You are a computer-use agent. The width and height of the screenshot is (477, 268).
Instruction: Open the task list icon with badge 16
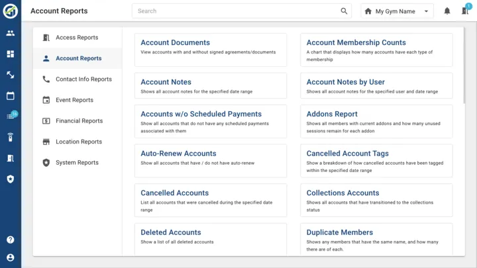point(11,116)
